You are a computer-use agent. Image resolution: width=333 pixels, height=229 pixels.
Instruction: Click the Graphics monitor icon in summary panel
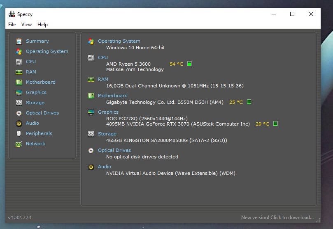[91, 112]
